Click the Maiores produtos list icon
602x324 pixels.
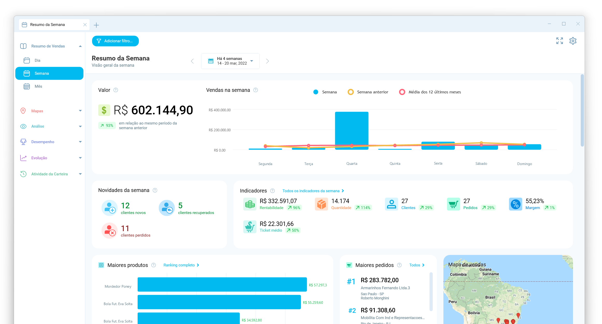click(x=101, y=265)
